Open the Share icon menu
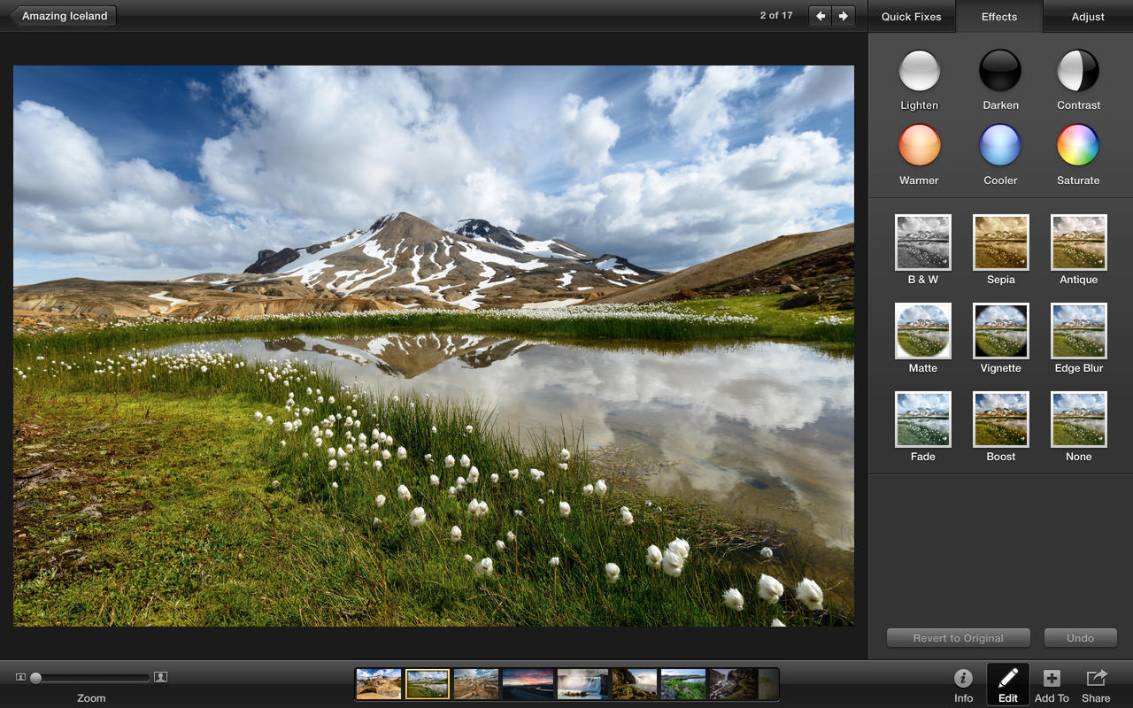Image resolution: width=1133 pixels, height=708 pixels. pos(1096,678)
